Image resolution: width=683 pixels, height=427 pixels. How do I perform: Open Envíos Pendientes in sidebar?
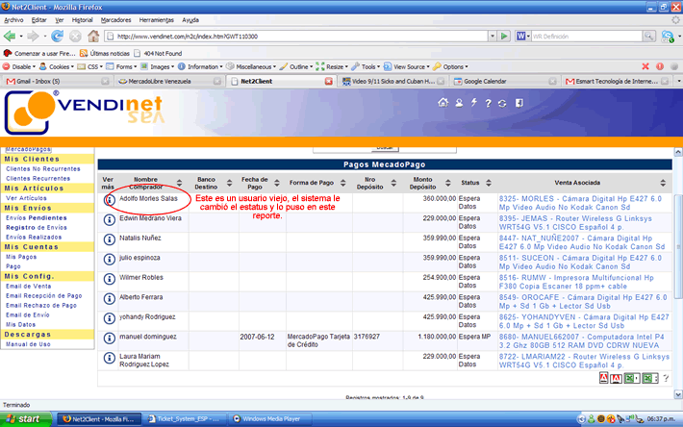click(37, 217)
